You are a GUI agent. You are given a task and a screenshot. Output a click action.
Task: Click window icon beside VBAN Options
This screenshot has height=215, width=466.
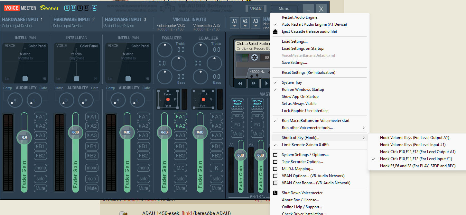(275, 176)
